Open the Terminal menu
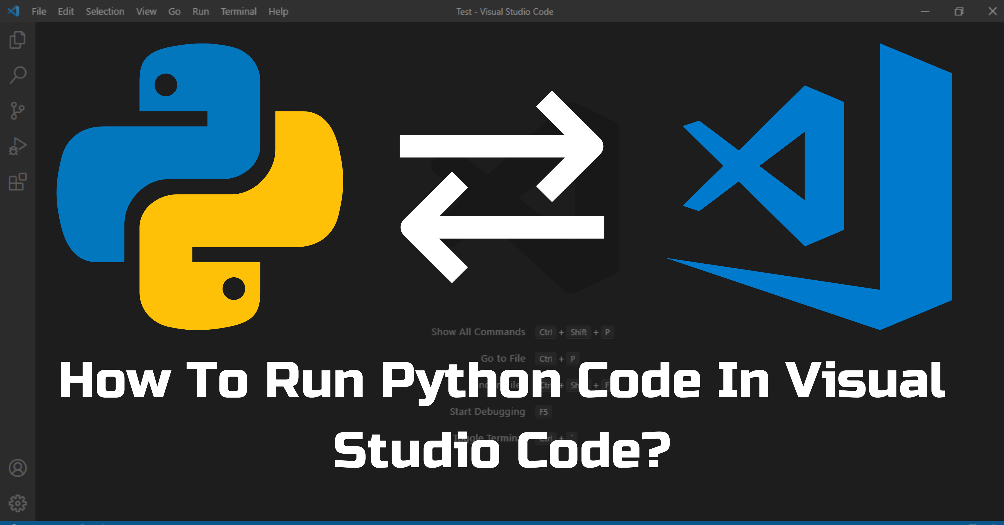The image size is (1004, 525). point(238,12)
